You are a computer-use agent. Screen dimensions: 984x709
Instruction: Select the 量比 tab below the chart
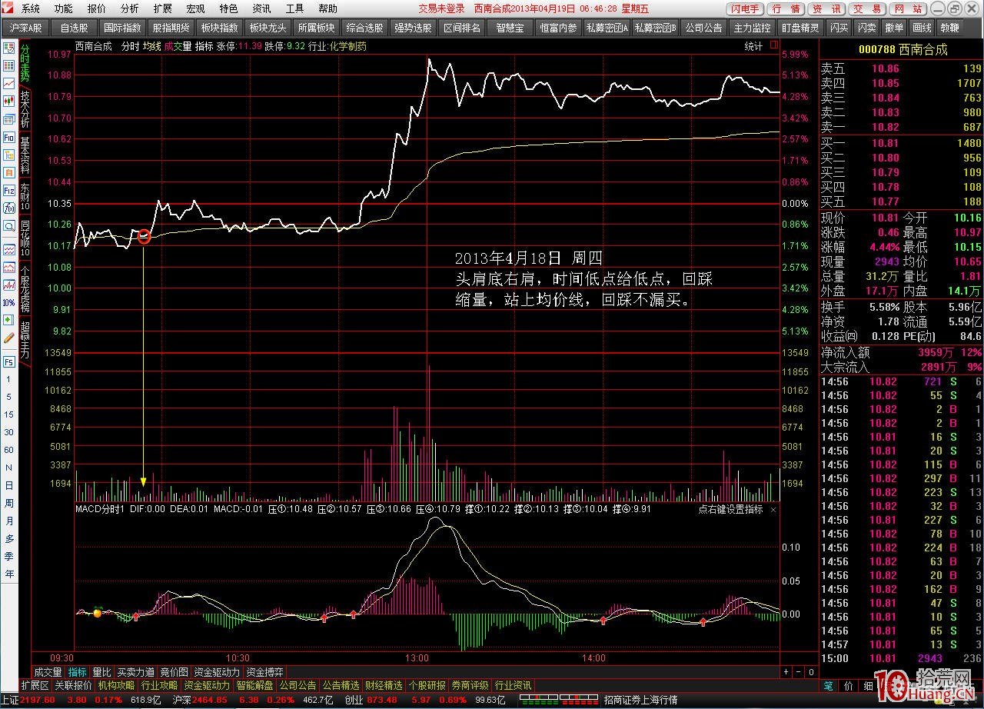(101, 671)
